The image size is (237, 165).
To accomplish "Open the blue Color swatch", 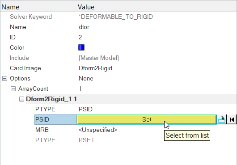I will [81, 47].
